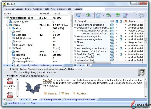Click the Plain document icon in status bar
151x109 pixels.
pos(29,103)
